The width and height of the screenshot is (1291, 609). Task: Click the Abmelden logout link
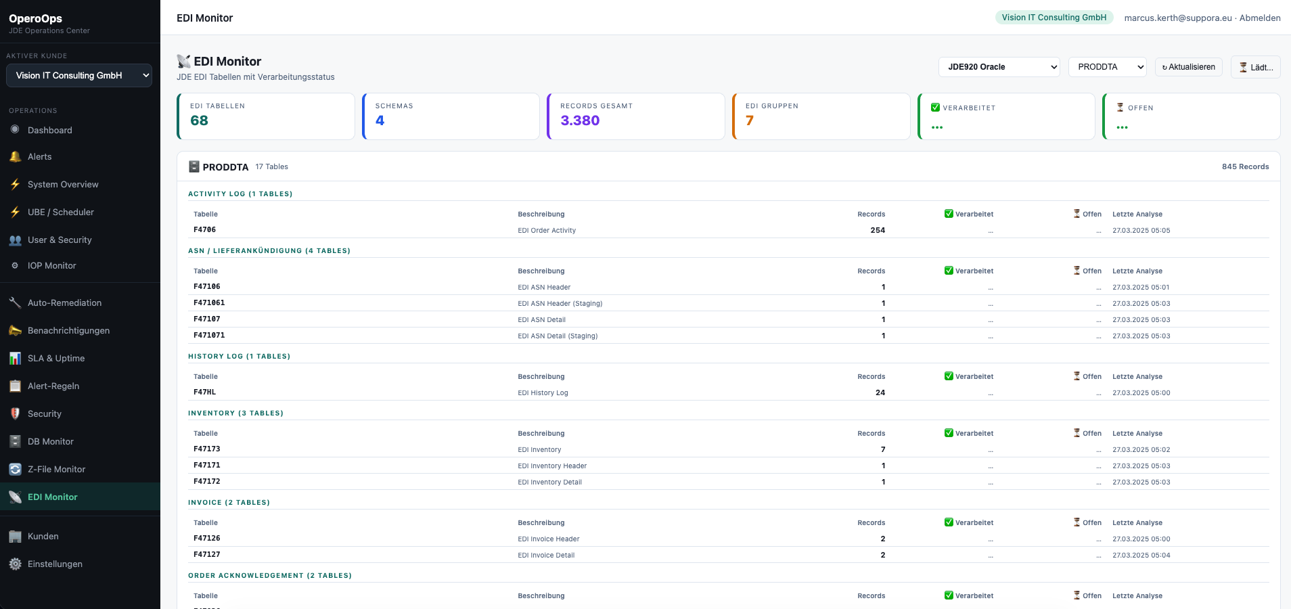point(1259,18)
